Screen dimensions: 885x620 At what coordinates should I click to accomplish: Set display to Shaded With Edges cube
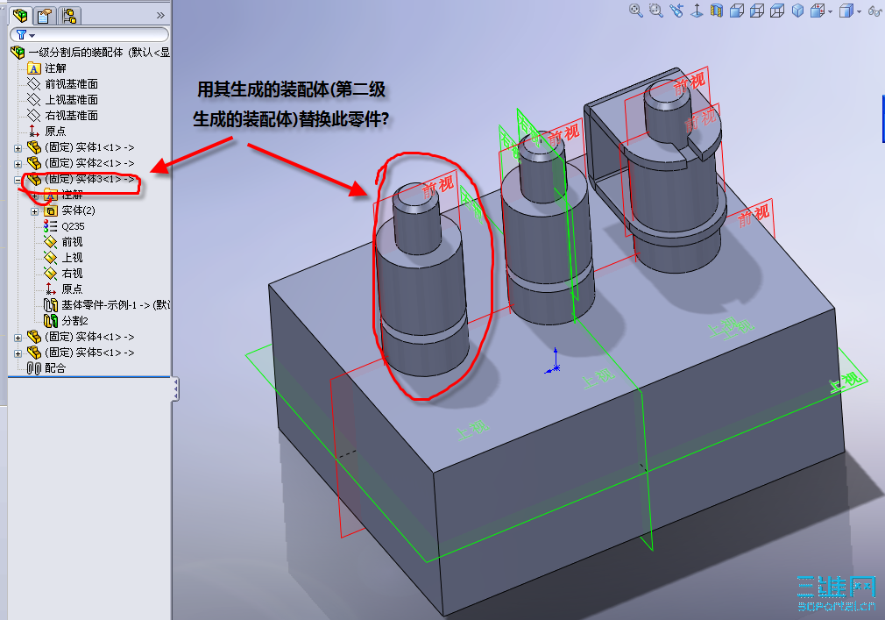[x=737, y=11]
